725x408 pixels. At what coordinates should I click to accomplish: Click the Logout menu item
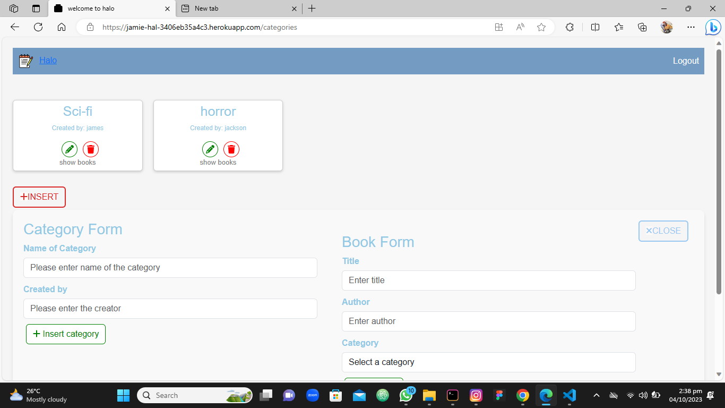pos(686,61)
